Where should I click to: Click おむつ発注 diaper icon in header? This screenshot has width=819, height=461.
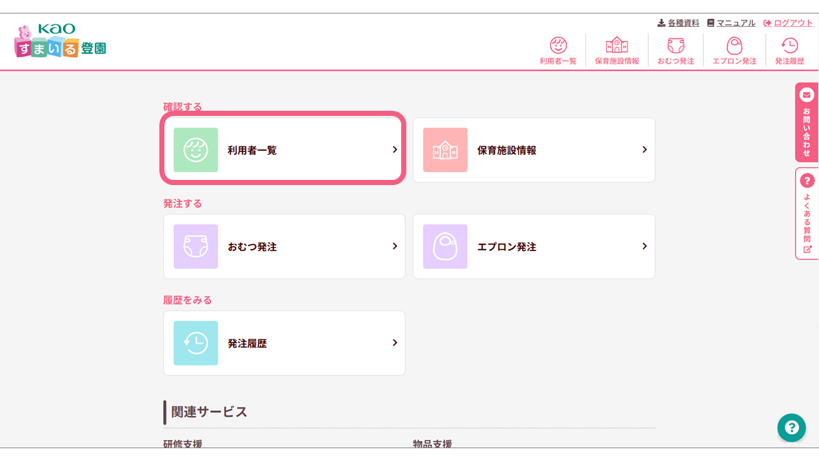[x=676, y=46]
